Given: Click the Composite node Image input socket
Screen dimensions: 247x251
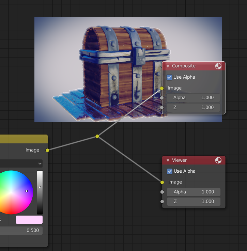Looking at the screenshot, I should pos(162,88).
